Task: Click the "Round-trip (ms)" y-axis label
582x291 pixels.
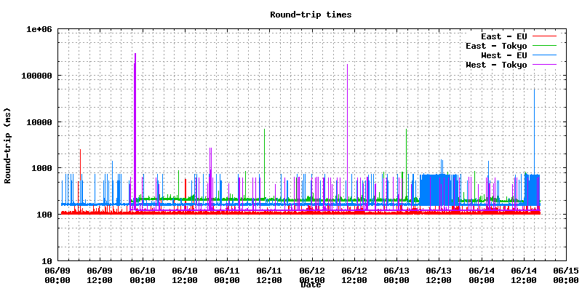Action: tap(8, 145)
